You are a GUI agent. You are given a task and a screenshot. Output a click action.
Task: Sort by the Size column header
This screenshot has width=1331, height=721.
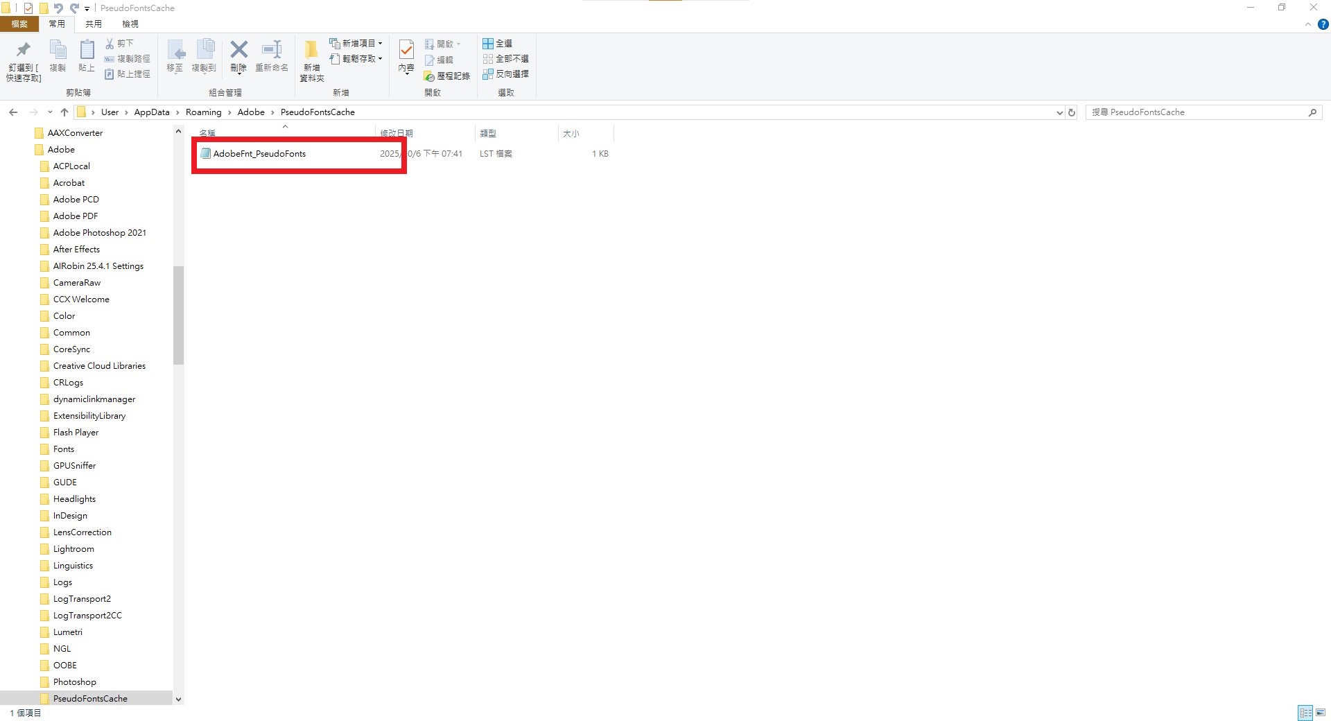[586, 133]
